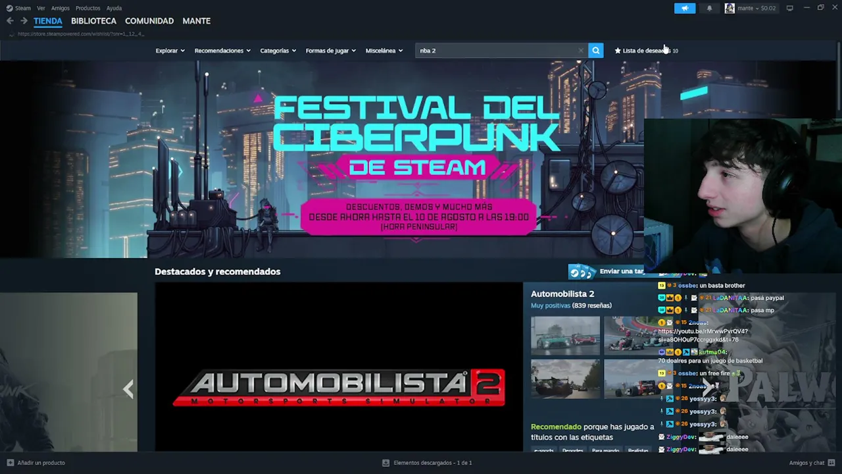Screen dimensions: 842x474
Task: Expand the Miscelánea dropdown
Action: [384, 51]
